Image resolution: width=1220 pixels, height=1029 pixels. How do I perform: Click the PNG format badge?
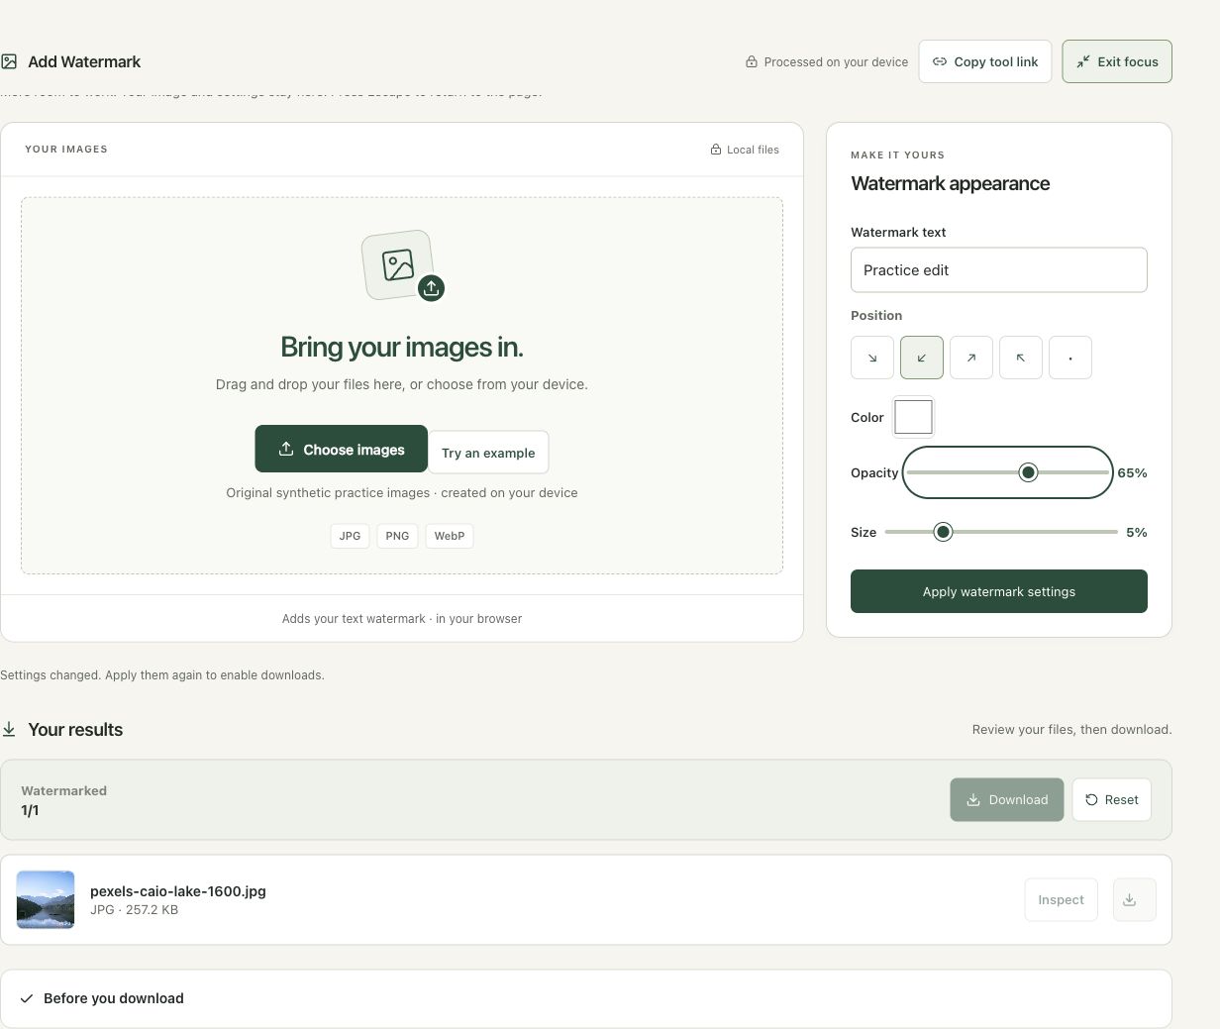(397, 536)
